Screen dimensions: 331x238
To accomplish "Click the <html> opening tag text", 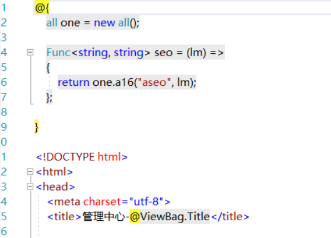I will pos(54,172).
